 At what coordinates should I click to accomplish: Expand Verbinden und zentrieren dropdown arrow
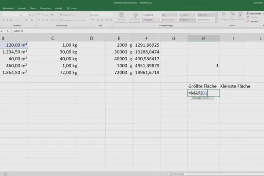pyautogui.click(x=88, y=20)
